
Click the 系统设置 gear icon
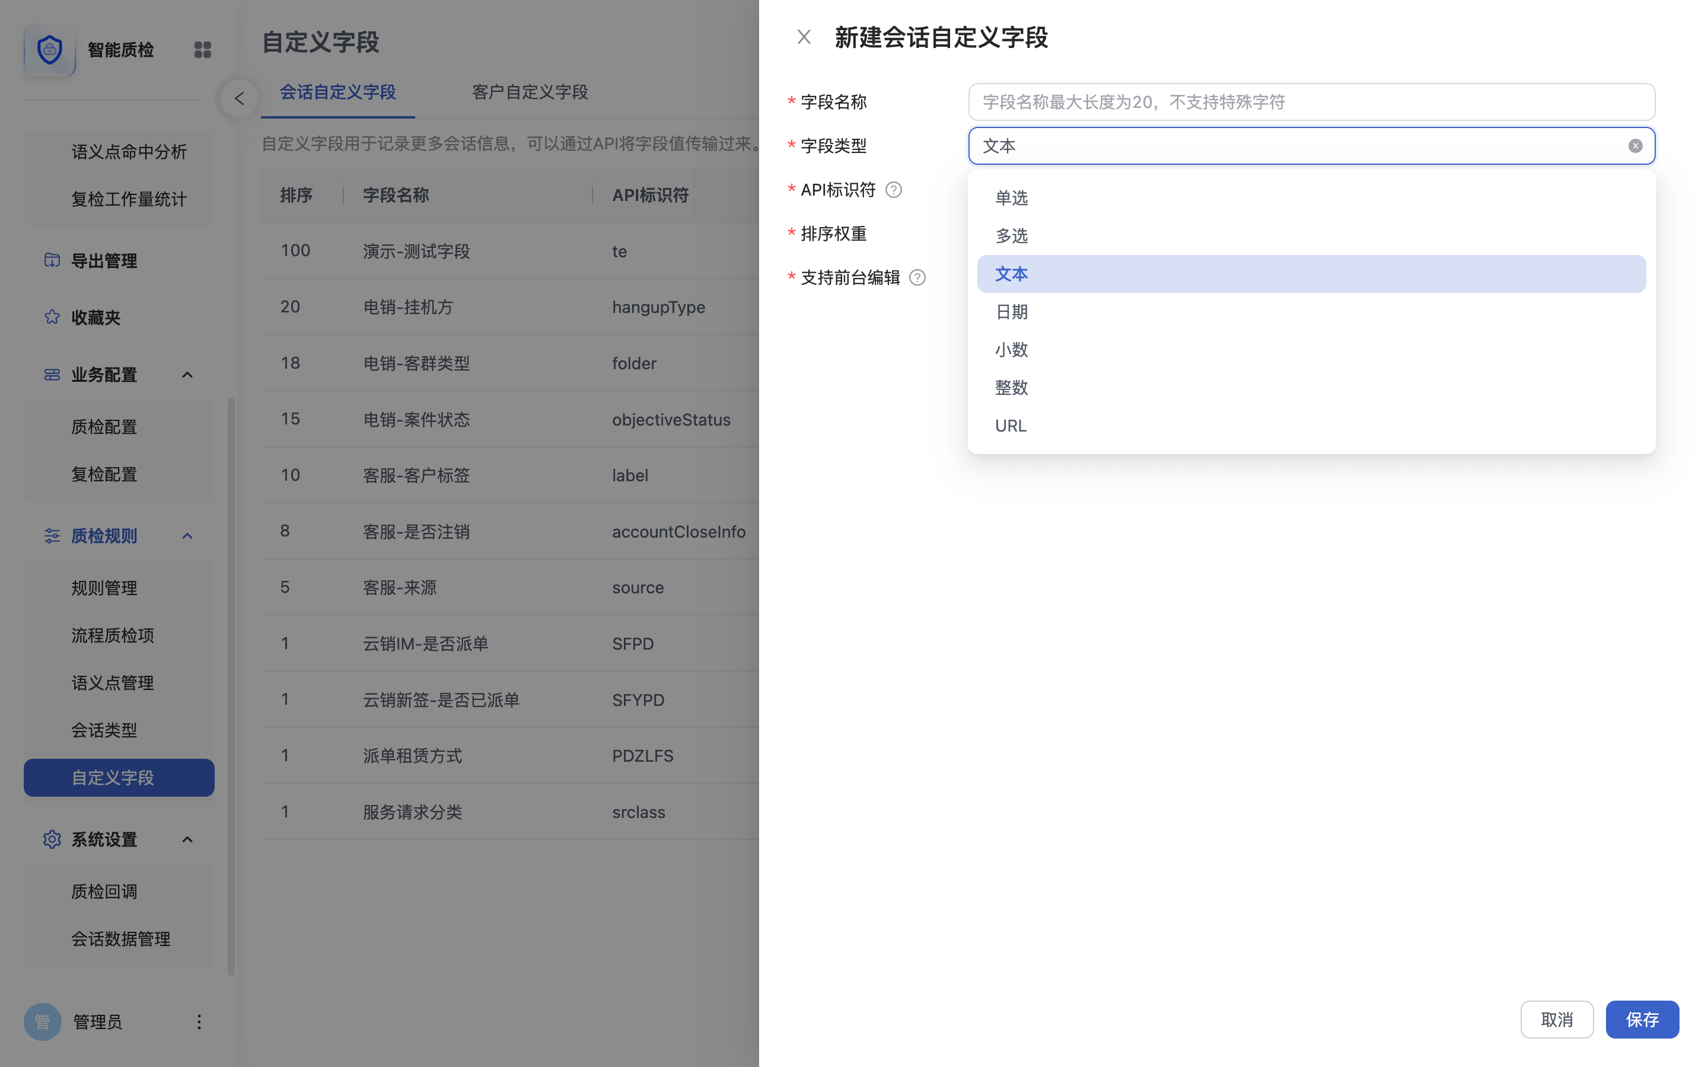(x=52, y=839)
